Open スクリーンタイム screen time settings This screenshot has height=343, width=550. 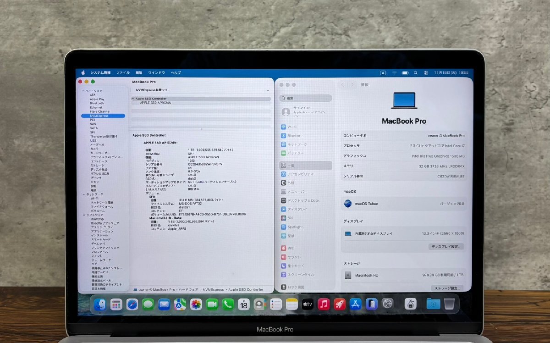[306, 275]
